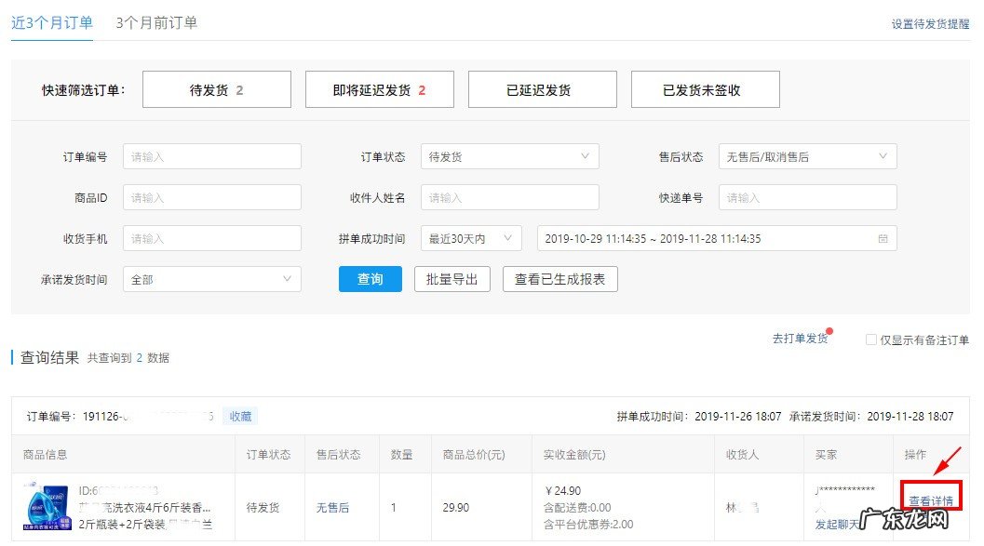Viewport: 984px width, 546px height.
Task: Select the 已发货未签收 filter
Action: pyautogui.click(x=705, y=88)
